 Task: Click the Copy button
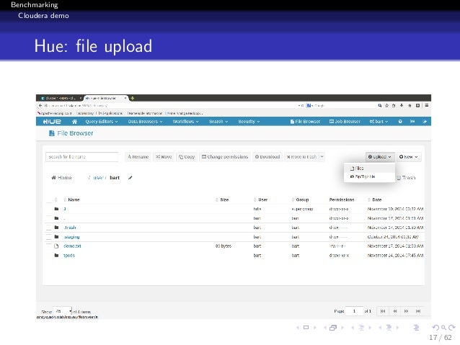coord(187,157)
